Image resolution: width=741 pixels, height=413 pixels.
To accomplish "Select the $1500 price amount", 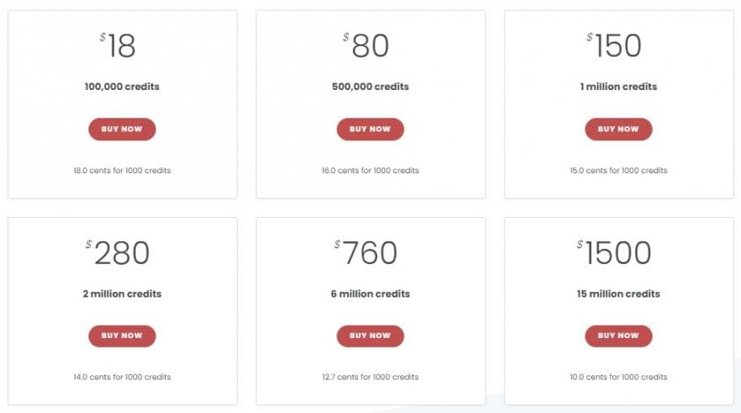I will click(615, 253).
